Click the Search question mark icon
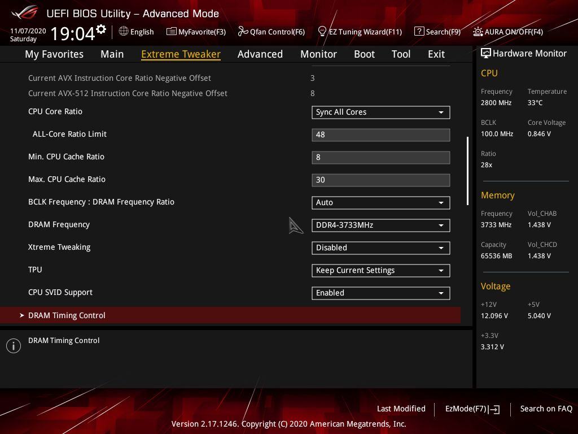This screenshot has height=434, width=578. (x=419, y=32)
